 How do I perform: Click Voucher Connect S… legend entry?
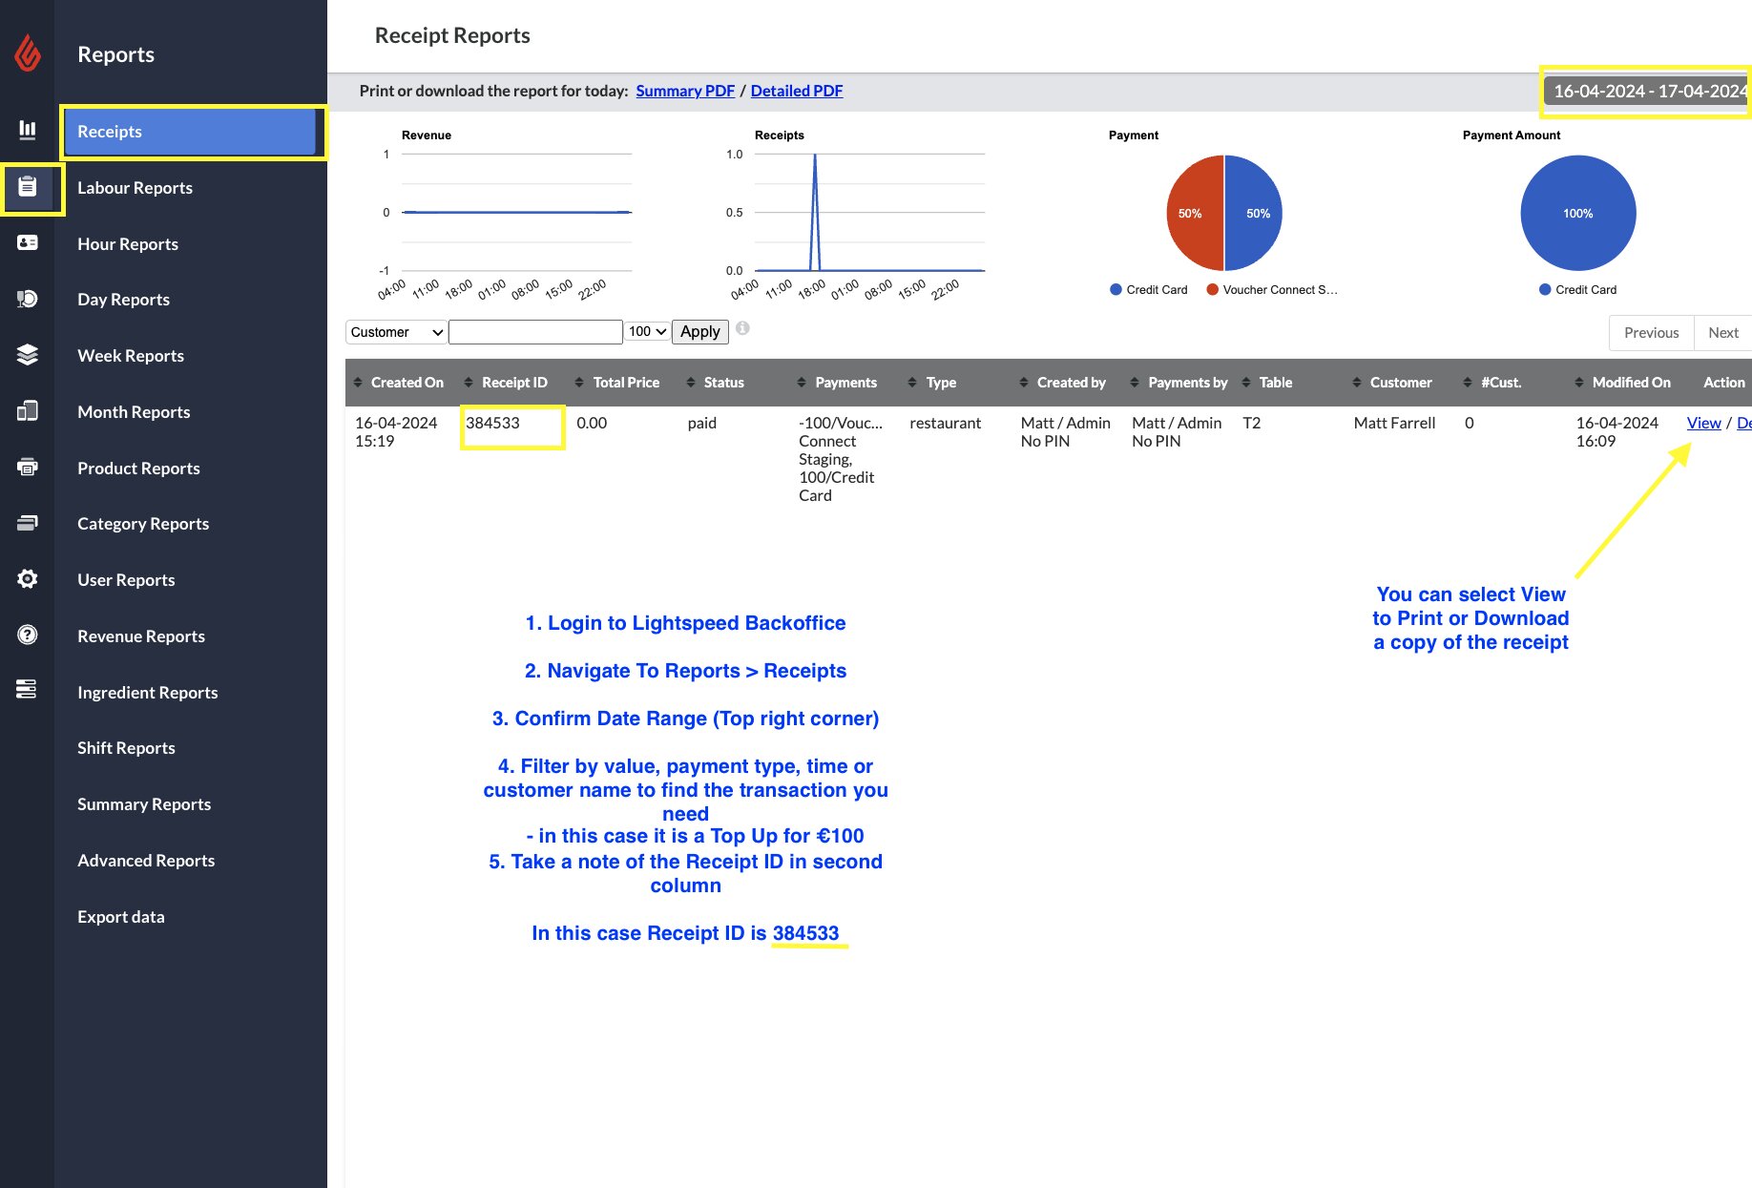click(x=1272, y=290)
